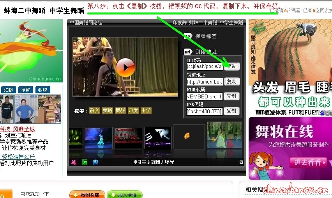Viewport: 332px width, 198px height.
Task: Click the 喜欢就顶一下 text
Action: point(35,194)
